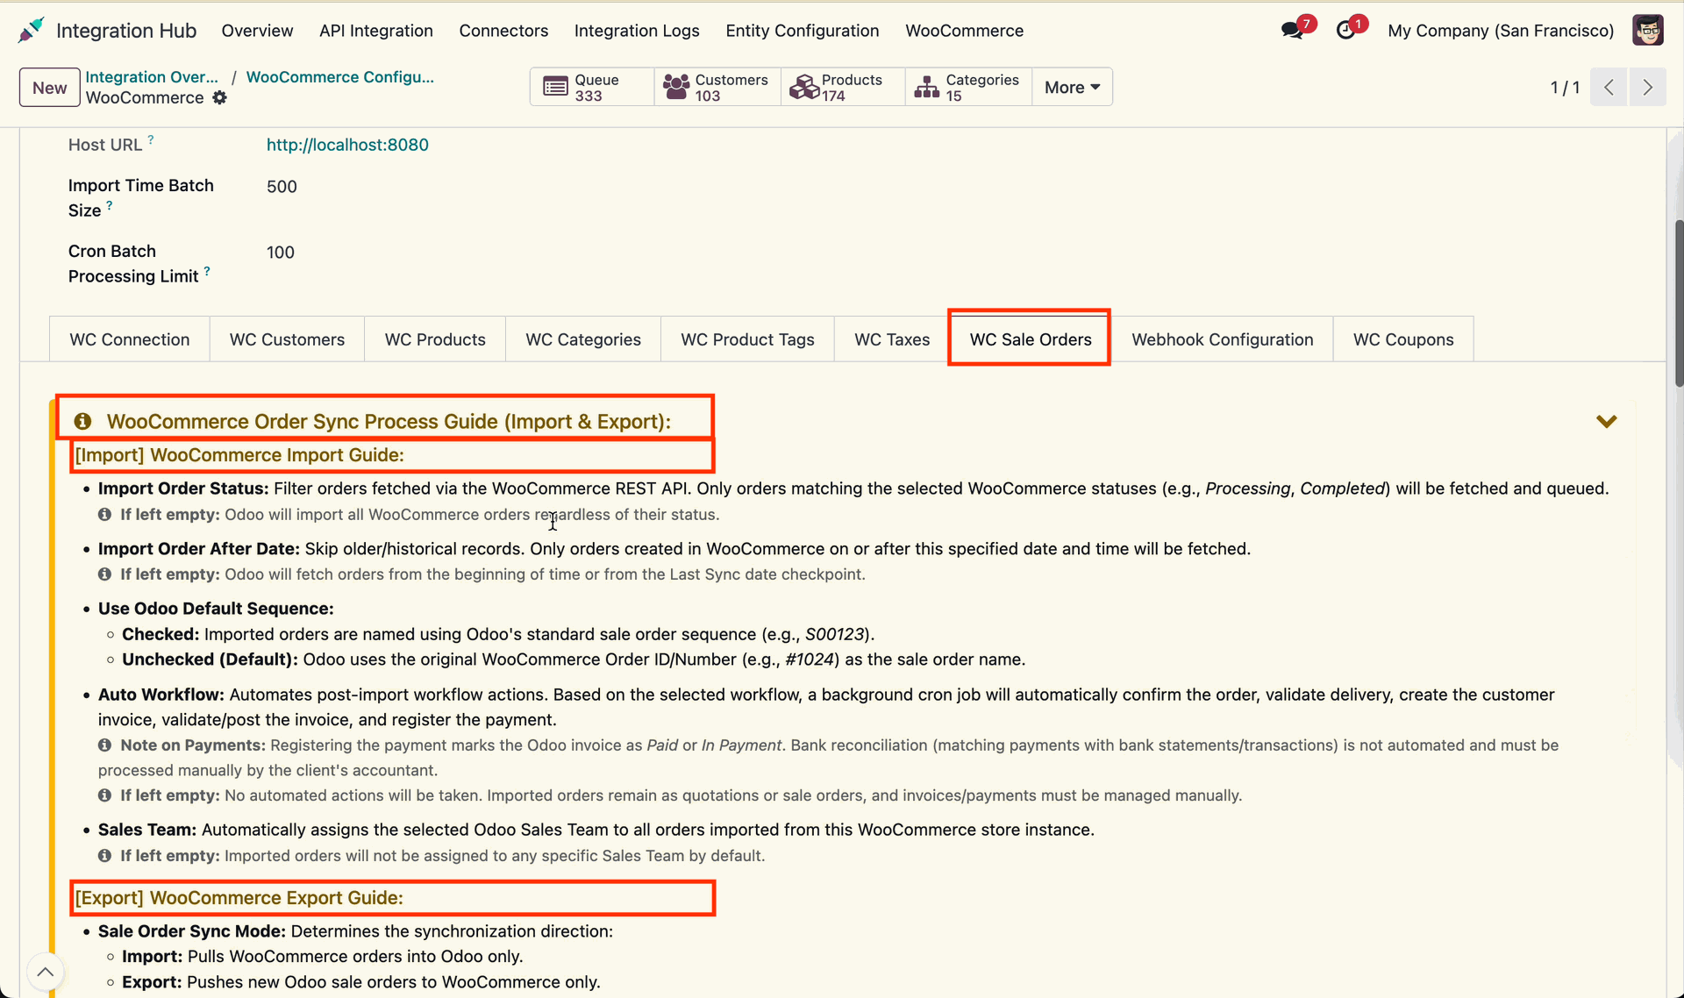Click the Cron Batch Processing Limit value 100
The height and width of the screenshot is (998, 1684).
click(281, 253)
